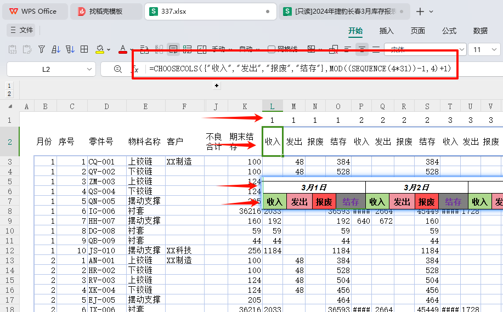503x312 pixels.
Task: Select outline level 2 button
Action: click(9, 94)
